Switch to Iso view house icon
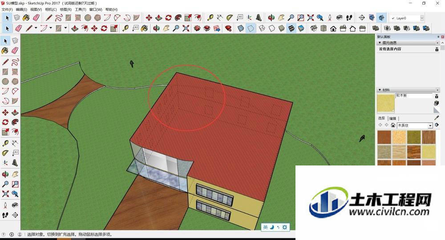This screenshot has height=240, width=445. 314,28
